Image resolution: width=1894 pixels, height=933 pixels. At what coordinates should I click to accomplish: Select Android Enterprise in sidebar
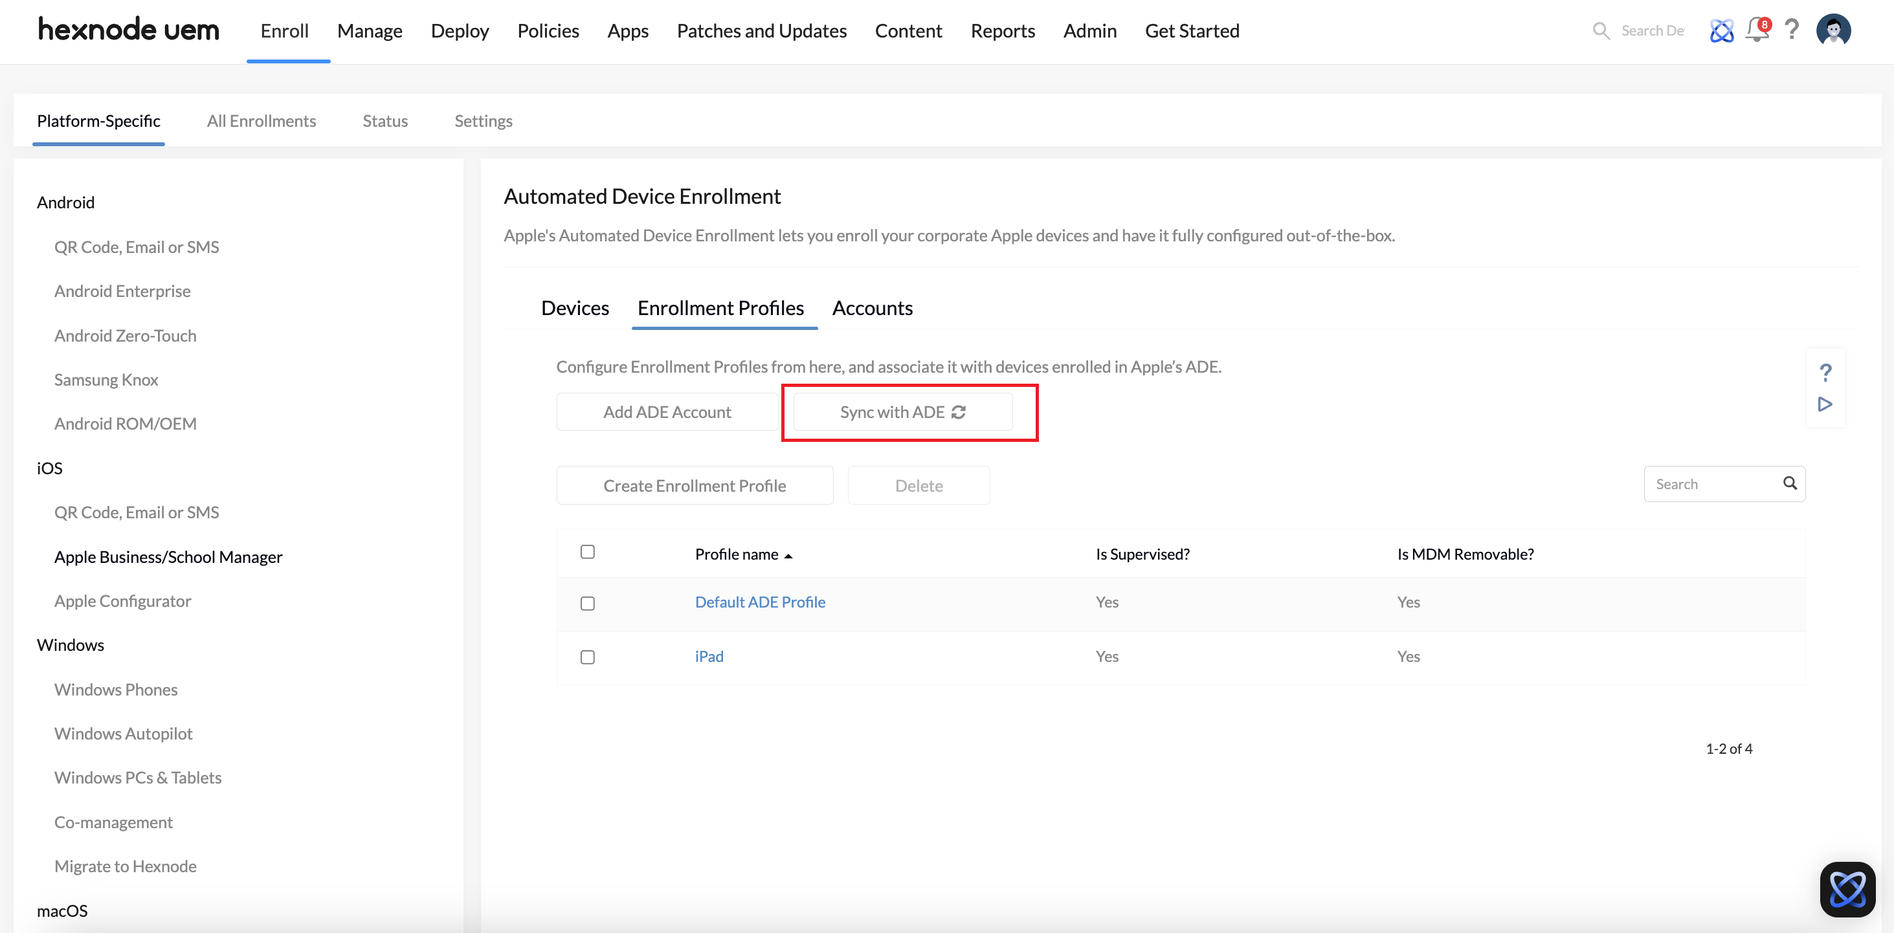point(122,291)
